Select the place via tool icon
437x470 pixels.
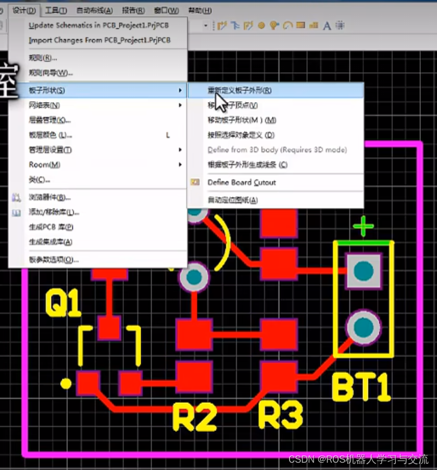(273, 24)
